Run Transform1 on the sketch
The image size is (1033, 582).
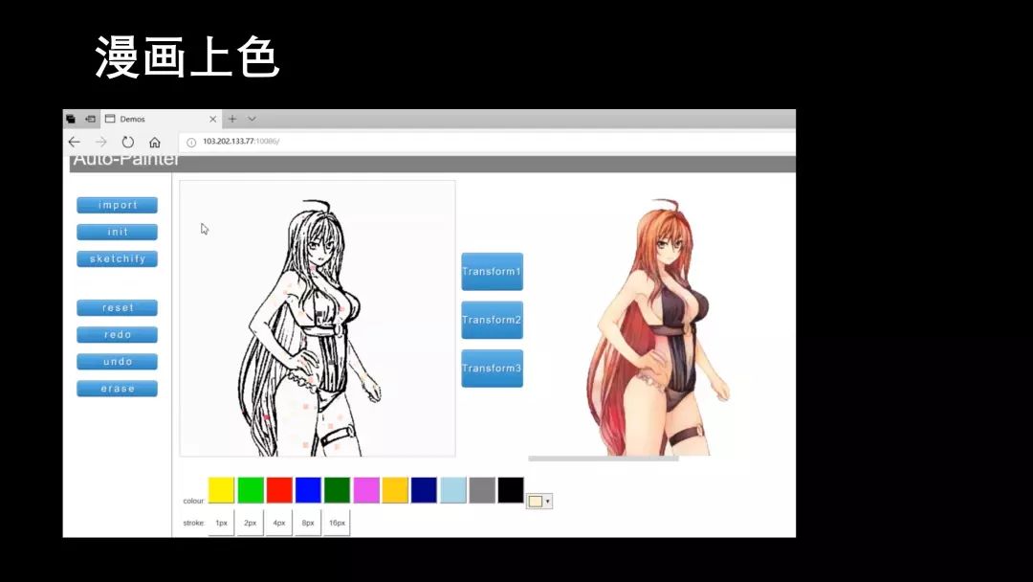(x=493, y=272)
